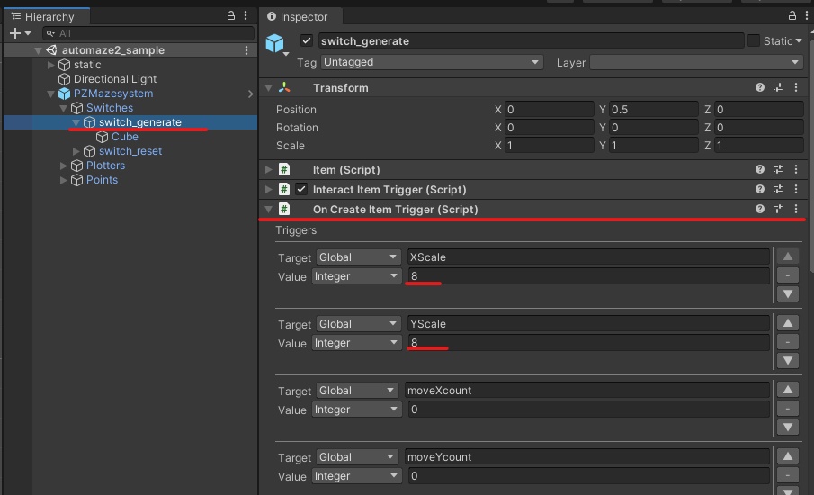
Task: Open the XScale Target Global dropdown
Action: [358, 257]
